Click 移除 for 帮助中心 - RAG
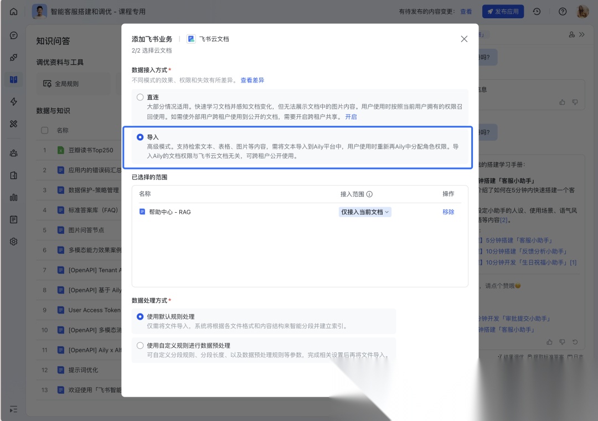 click(x=448, y=212)
